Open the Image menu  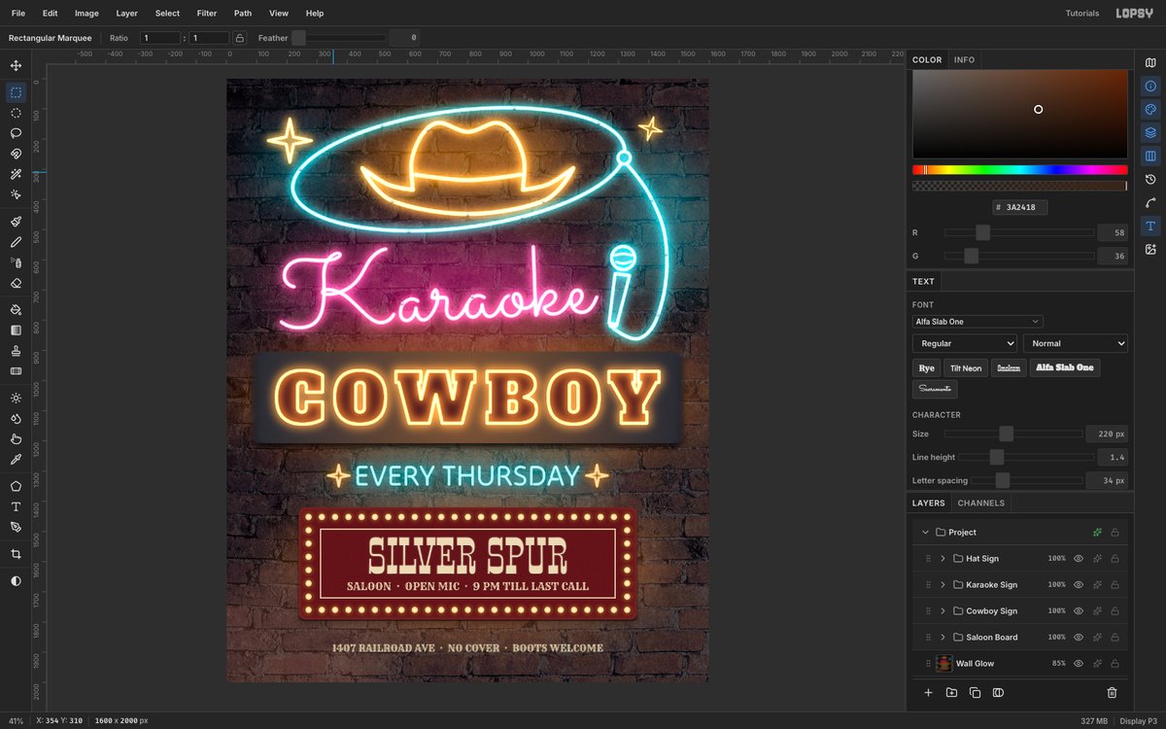point(86,14)
